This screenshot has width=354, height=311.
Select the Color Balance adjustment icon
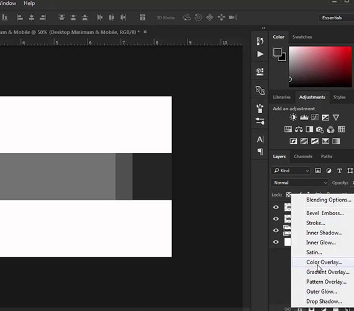[x=299, y=129]
